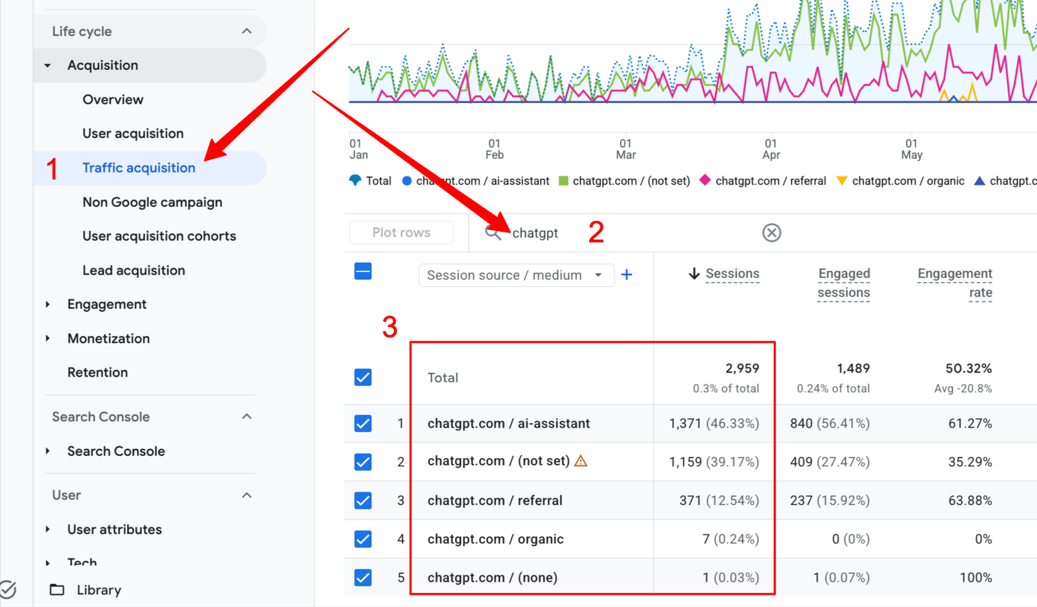Screen dimensions: 1037x607
Task: Expand the Monetization section arrow
Action: click(x=47, y=339)
